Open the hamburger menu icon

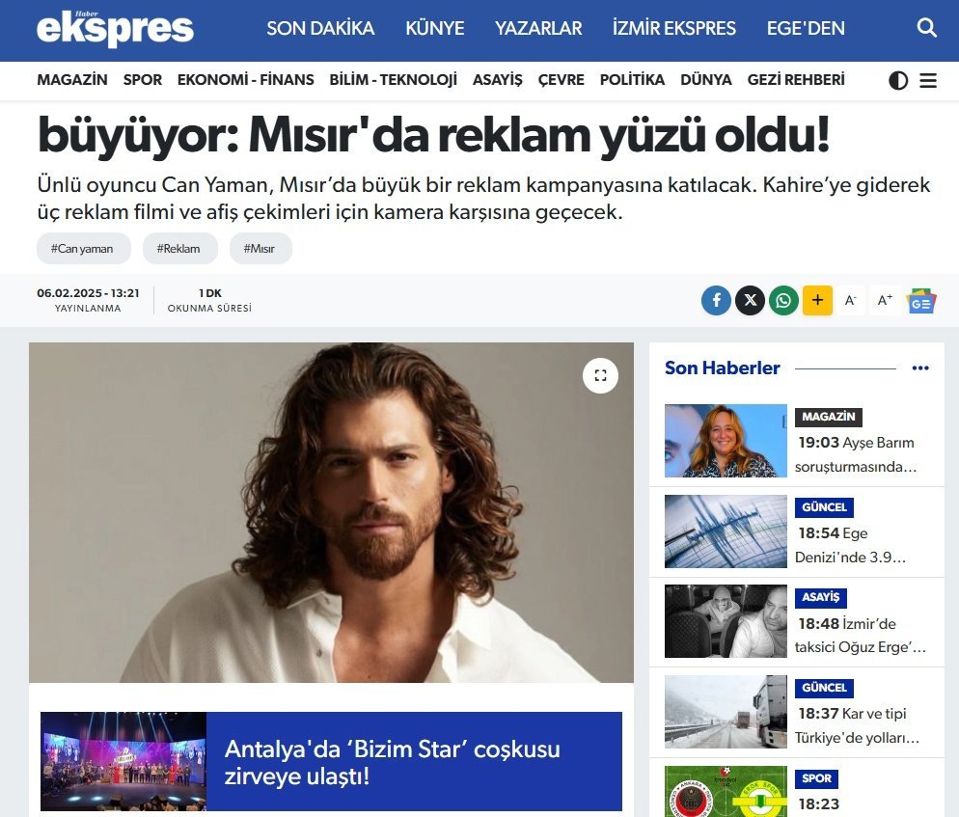(x=928, y=80)
